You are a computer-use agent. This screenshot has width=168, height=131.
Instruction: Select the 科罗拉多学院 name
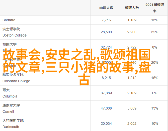click(13, 75)
